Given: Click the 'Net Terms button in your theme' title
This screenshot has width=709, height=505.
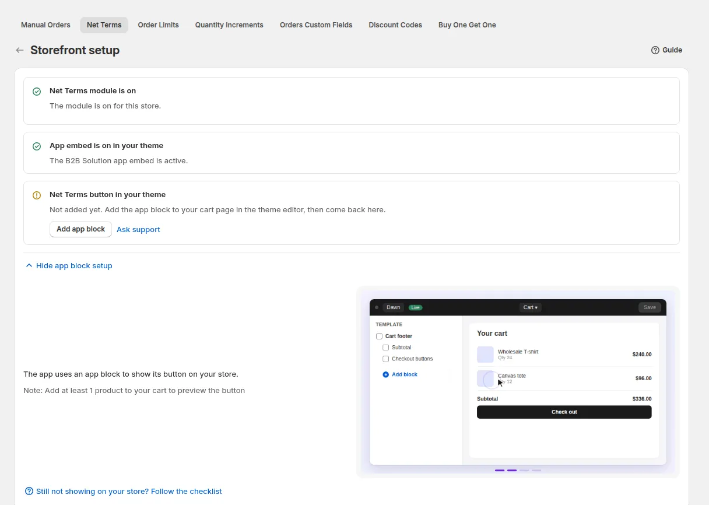Looking at the screenshot, I should (x=107, y=195).
